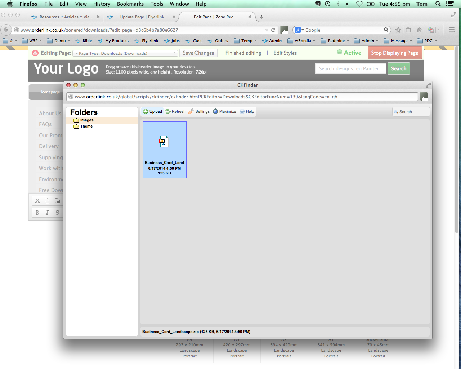The height and width of the screenshot is (369, 461).
Task: Open the Jobs bookmark
Action: click(172, 41)
